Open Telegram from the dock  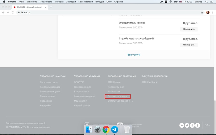[114, 129]
